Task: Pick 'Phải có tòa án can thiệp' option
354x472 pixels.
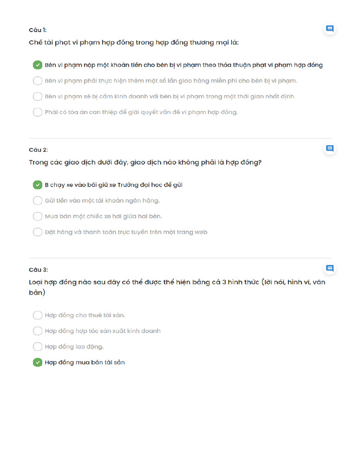Action: 37,112
